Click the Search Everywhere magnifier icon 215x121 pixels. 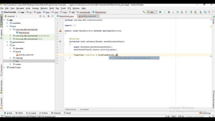209,12
